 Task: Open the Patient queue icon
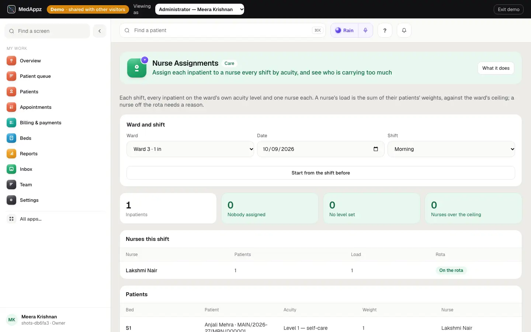point(11,76)
